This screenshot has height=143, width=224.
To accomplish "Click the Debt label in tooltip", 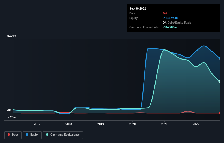I will tap(132, 13).
